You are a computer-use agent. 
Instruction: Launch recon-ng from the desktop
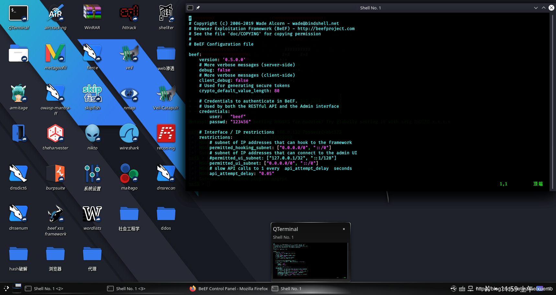point(166,137)
